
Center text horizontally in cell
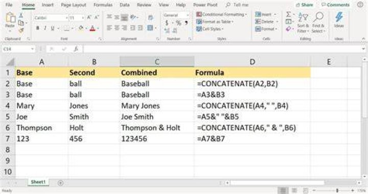117,28
